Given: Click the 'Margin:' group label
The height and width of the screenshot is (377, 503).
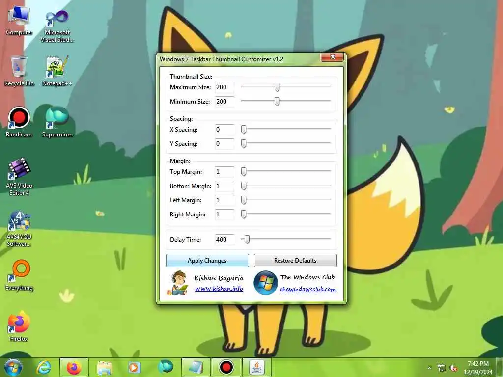Looking at the screenshot, I should [180, 161].
